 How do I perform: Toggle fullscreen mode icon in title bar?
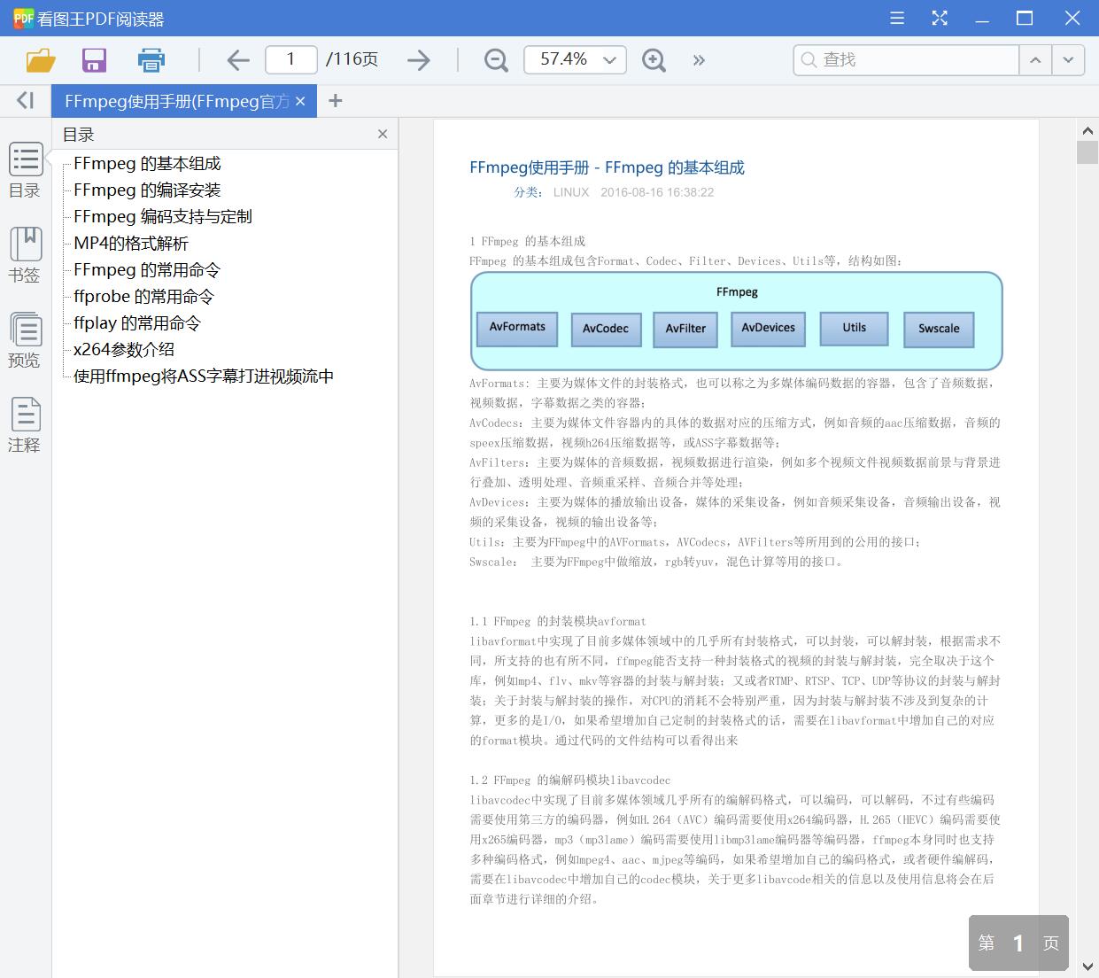click(940, 19)
